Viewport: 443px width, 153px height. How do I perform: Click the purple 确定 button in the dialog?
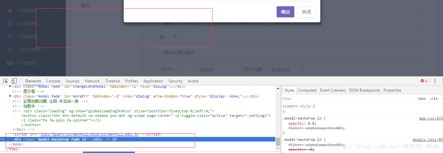285,12
